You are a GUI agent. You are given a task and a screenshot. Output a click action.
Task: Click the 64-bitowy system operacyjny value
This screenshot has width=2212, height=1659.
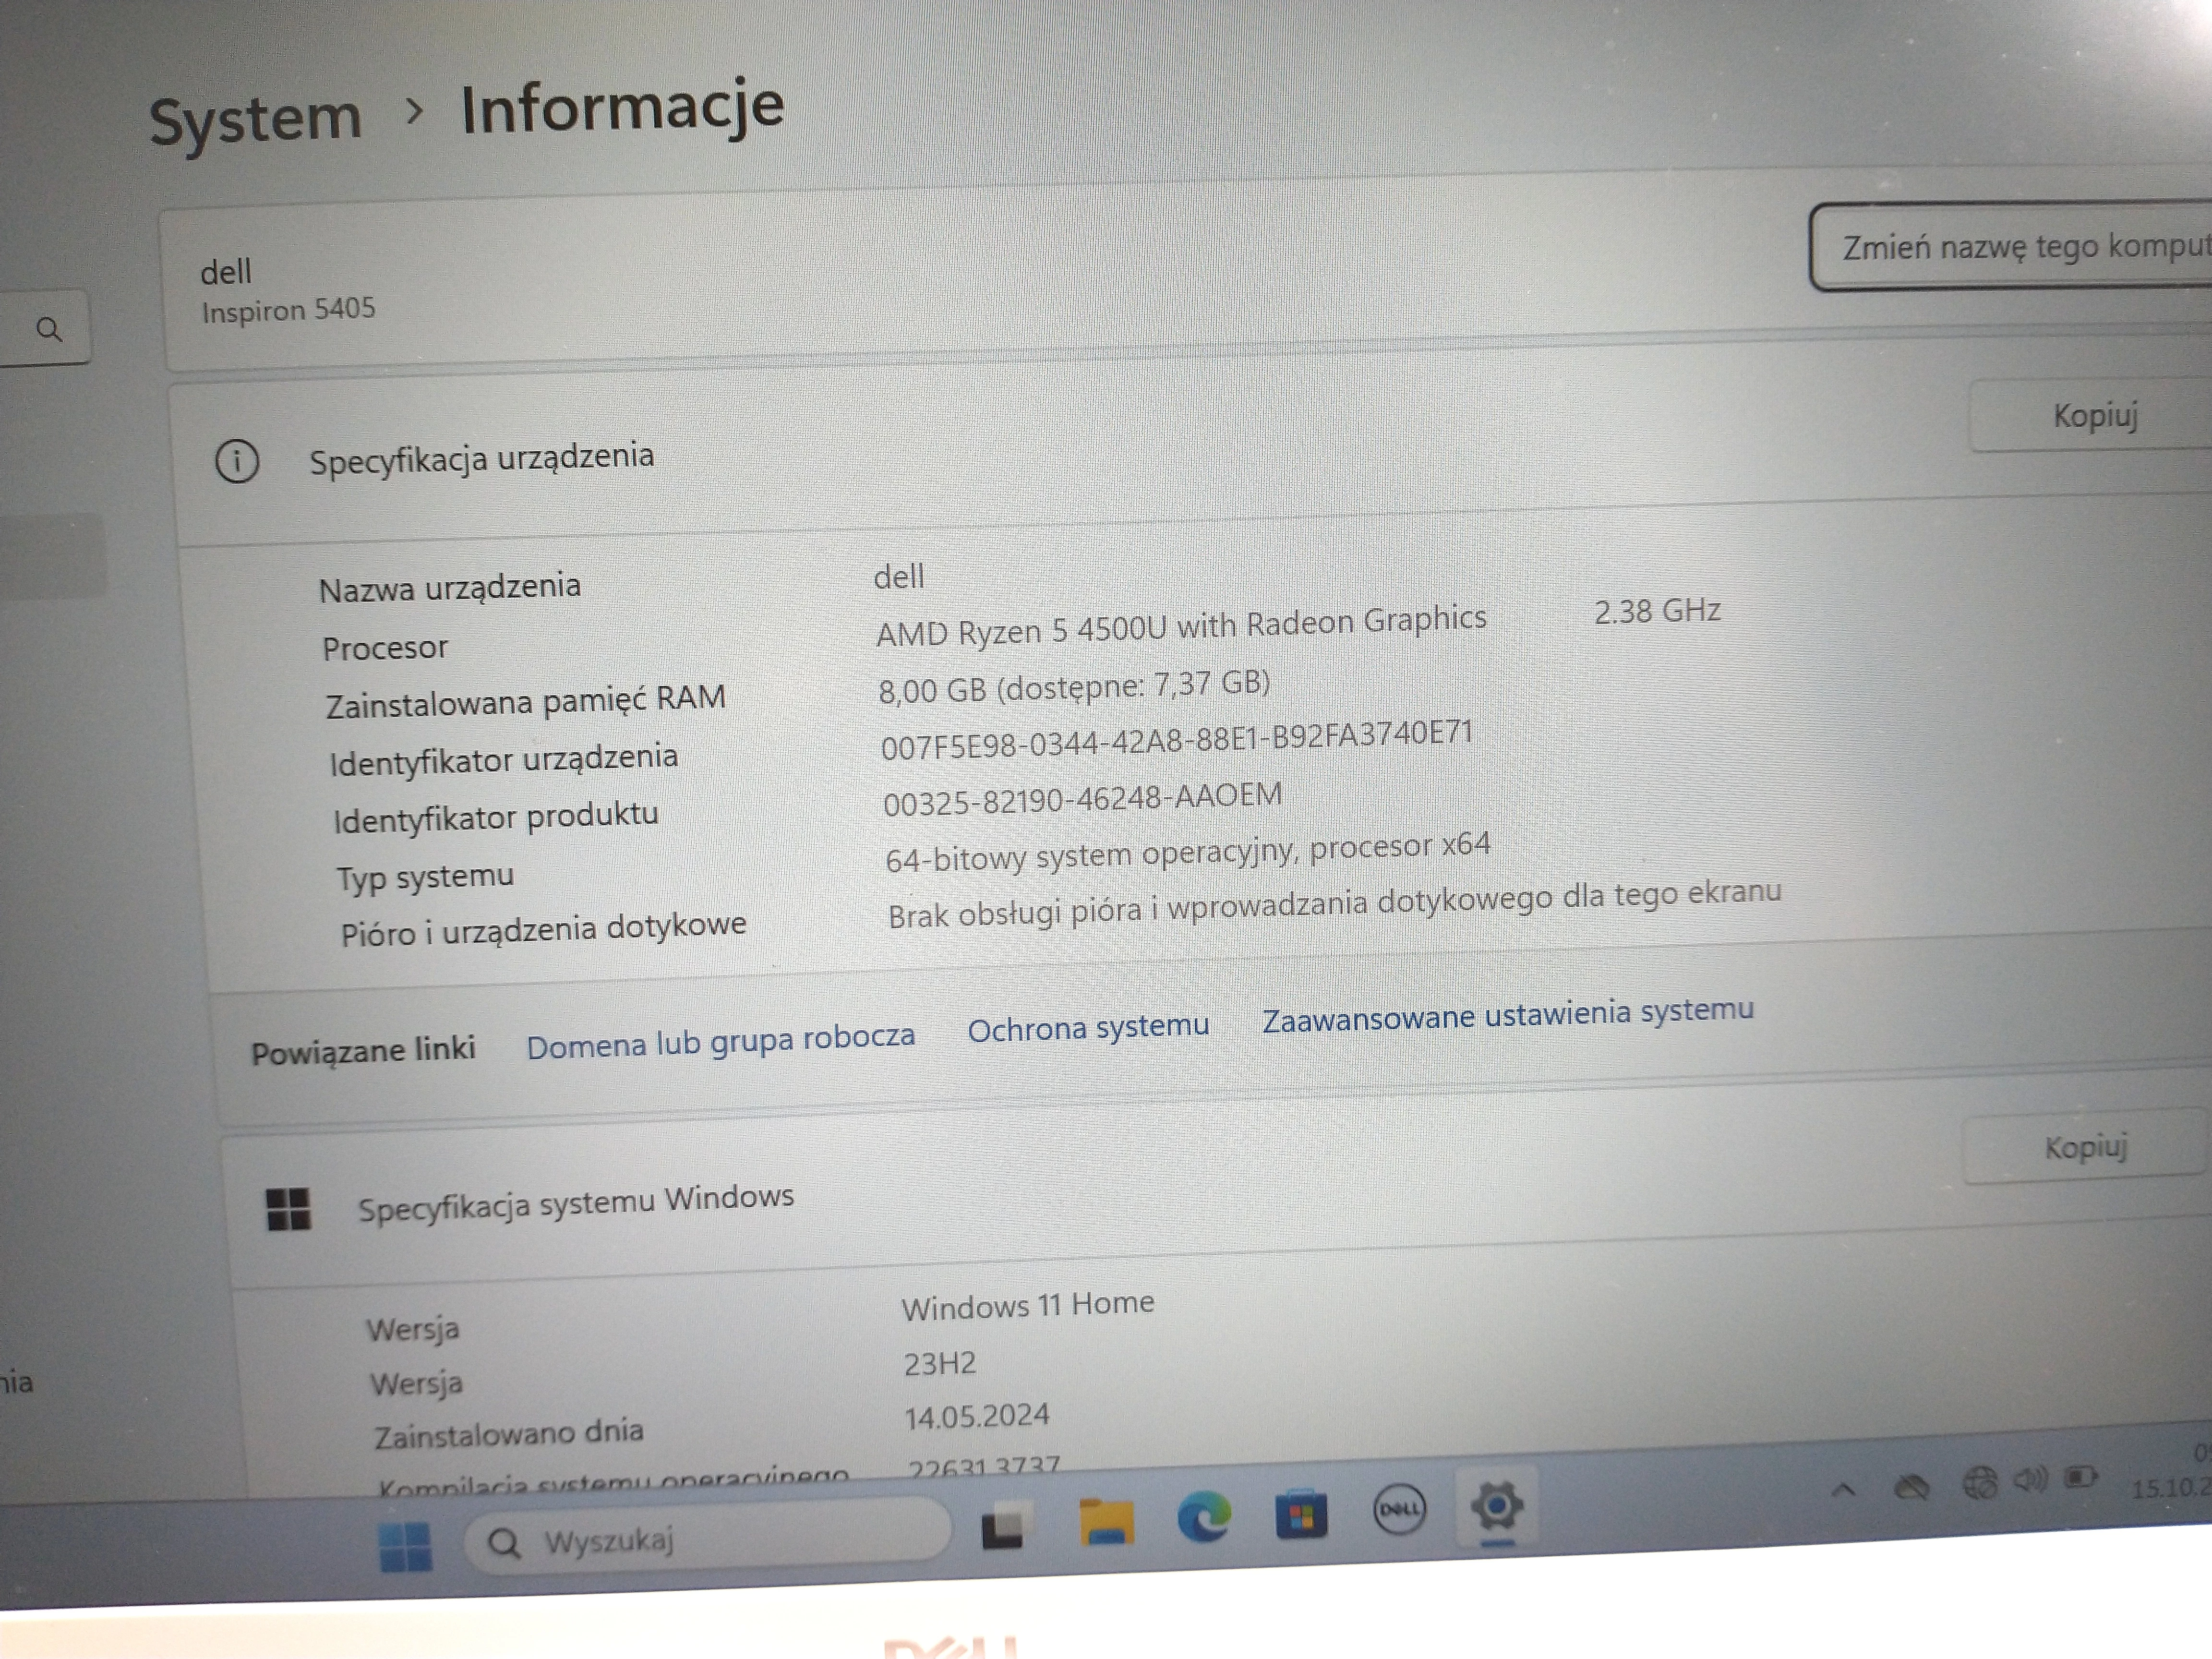1187,852
